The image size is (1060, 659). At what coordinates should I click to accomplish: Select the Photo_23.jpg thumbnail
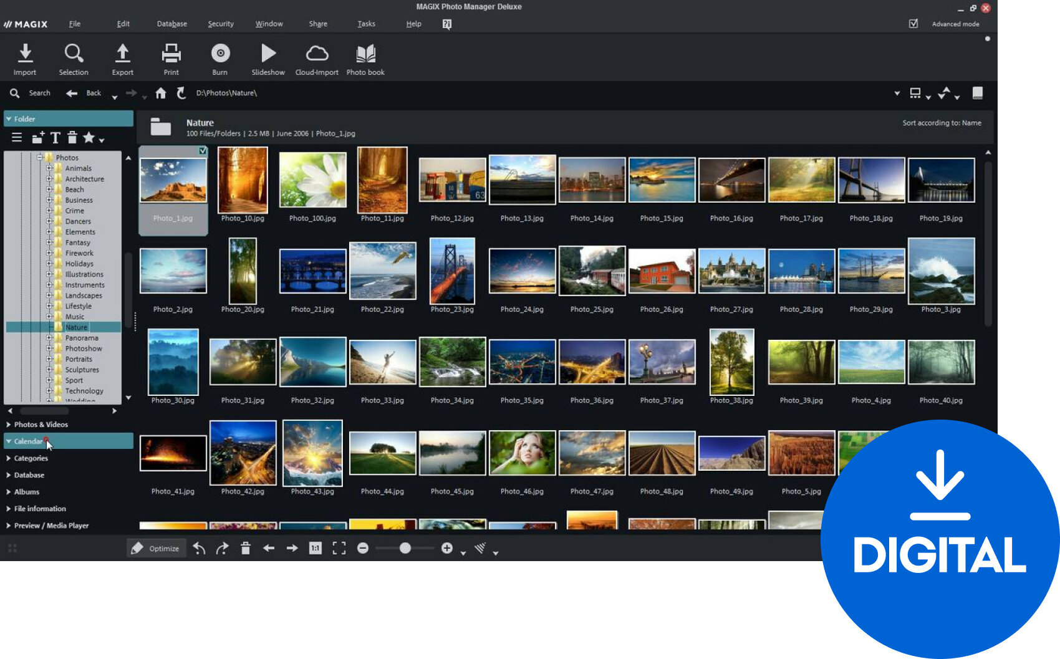(x=452, y=271)
